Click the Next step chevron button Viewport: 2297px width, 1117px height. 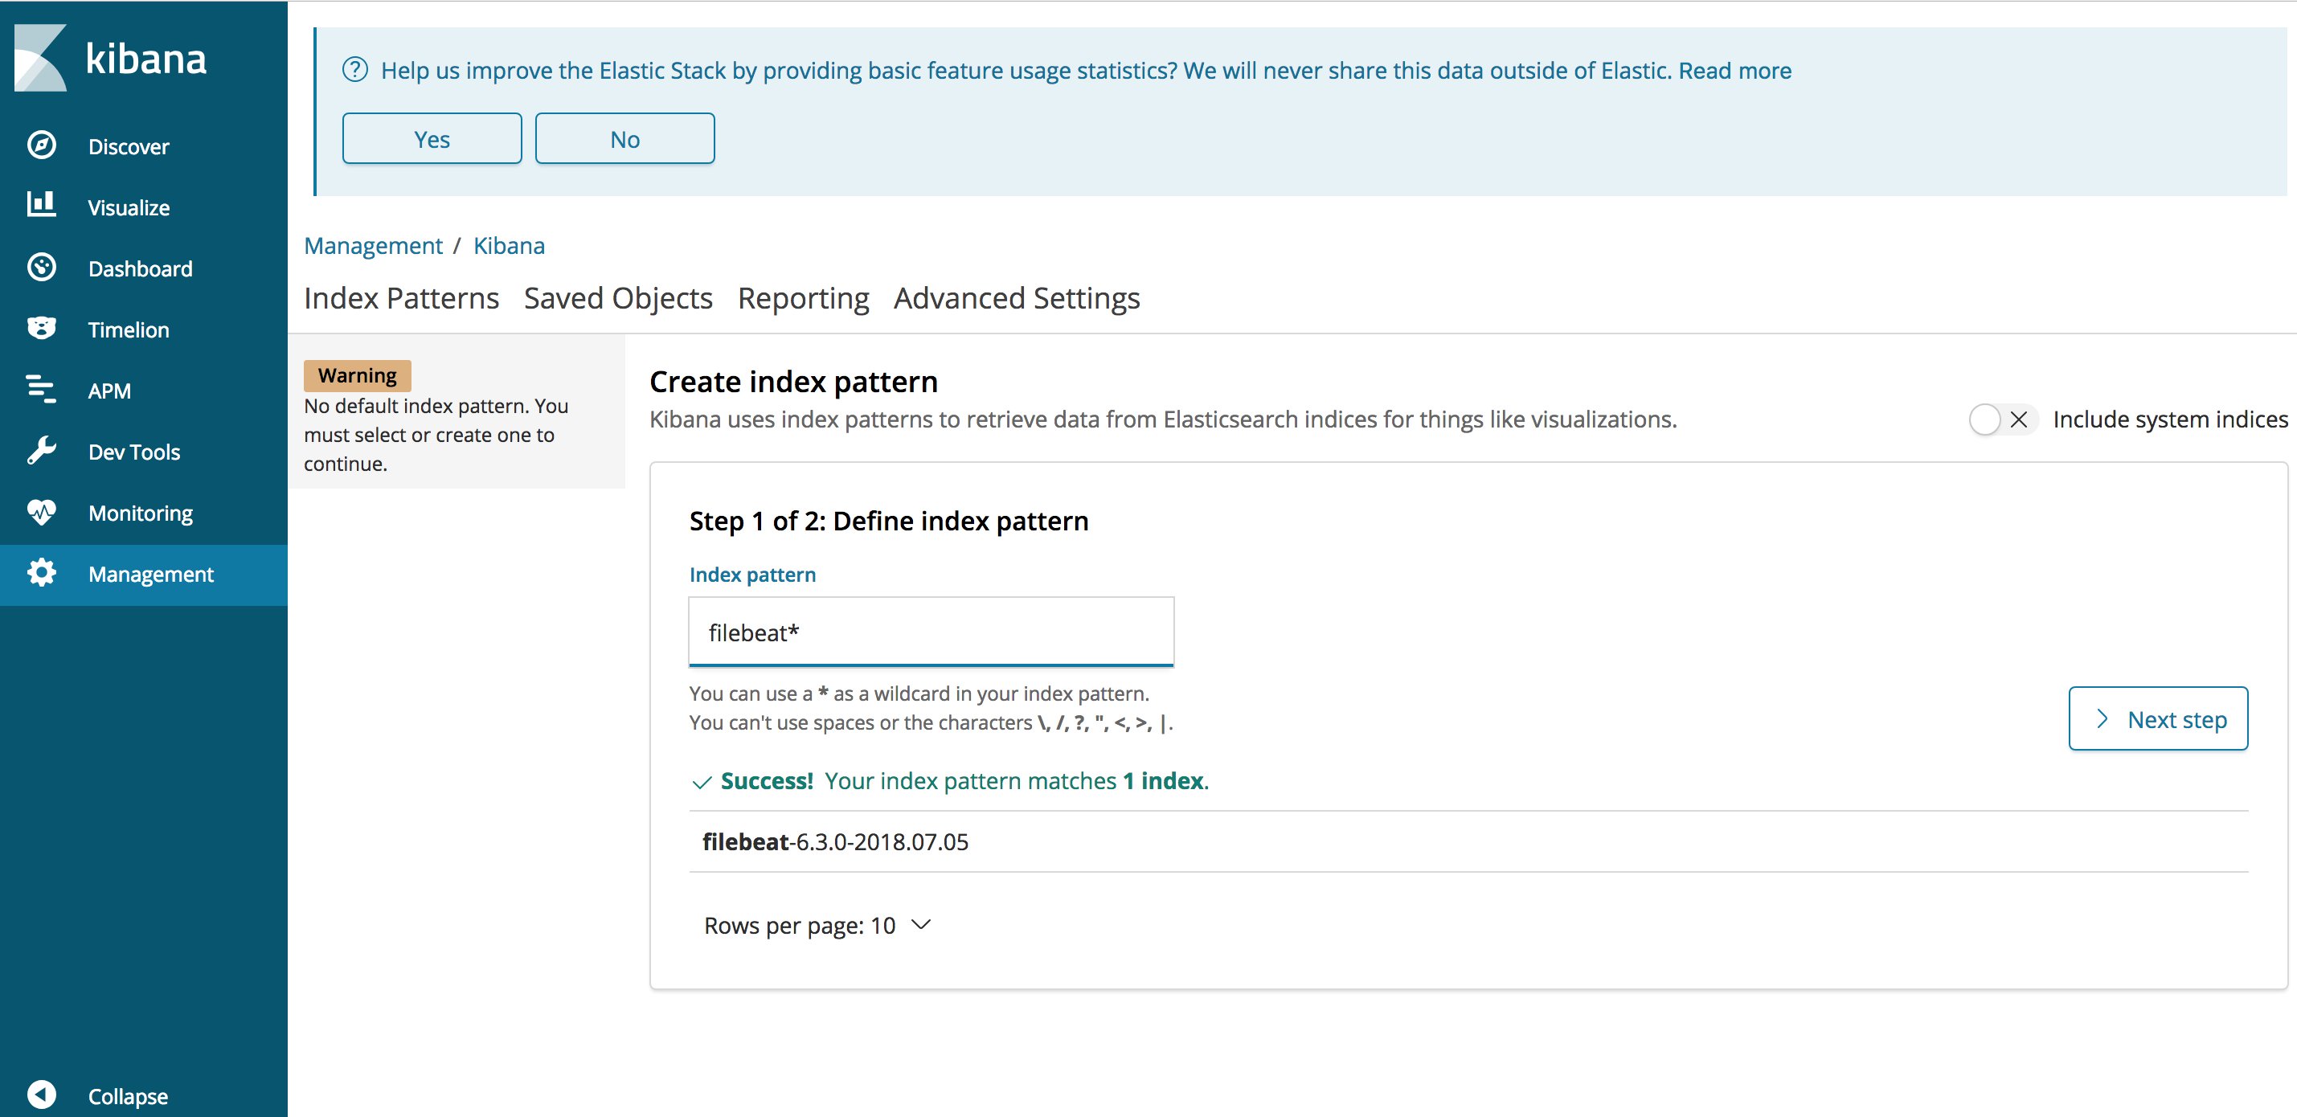(2160, 718)
